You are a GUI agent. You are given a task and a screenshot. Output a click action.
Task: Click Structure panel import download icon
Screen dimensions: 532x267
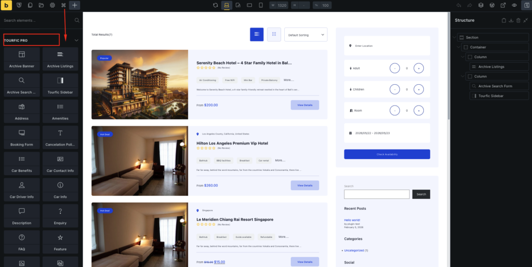pos(511,20)
